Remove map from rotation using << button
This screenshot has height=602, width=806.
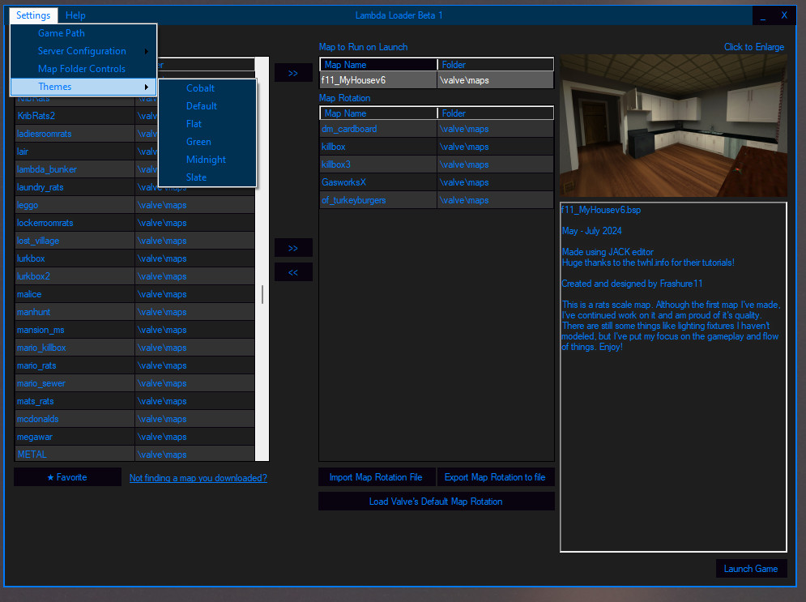pos(292,271)
